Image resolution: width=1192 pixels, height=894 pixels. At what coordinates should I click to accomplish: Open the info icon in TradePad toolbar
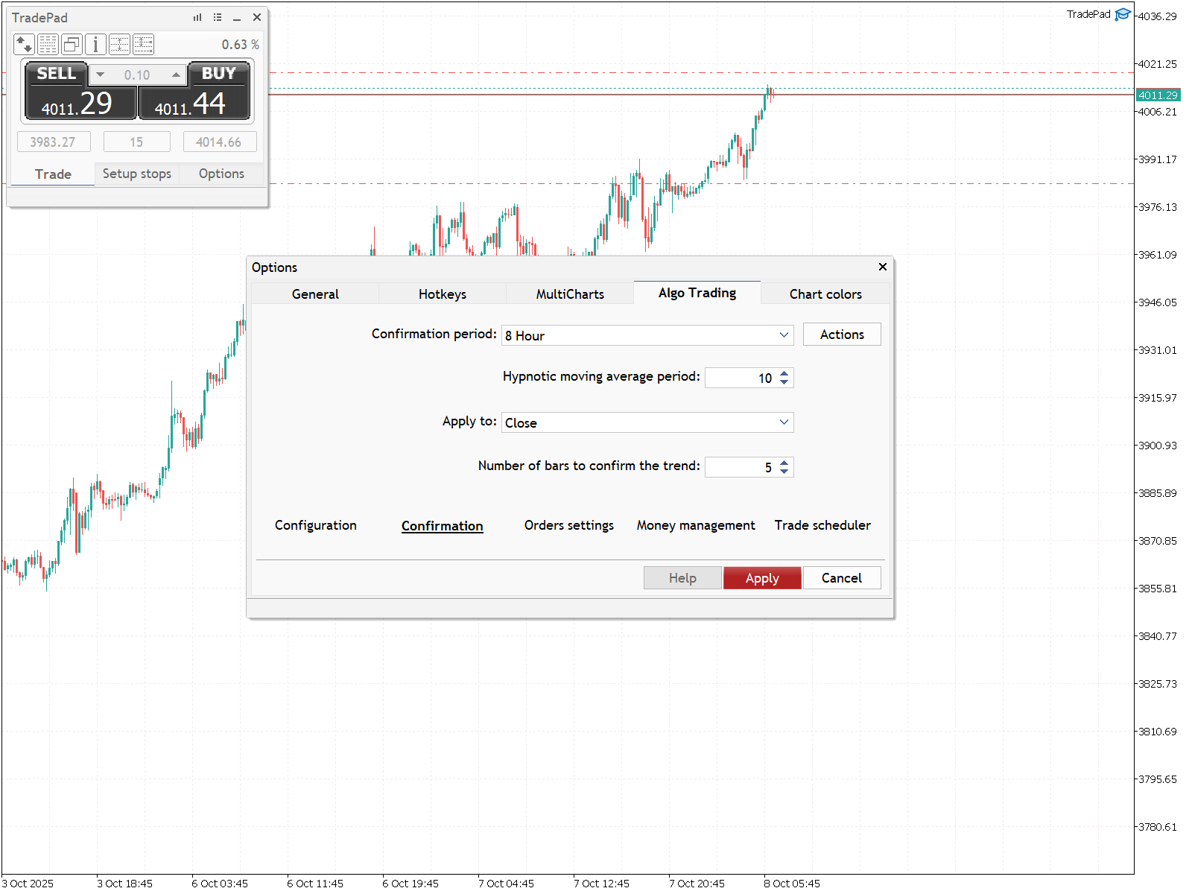pyautogui.click(x=95, y=45)
